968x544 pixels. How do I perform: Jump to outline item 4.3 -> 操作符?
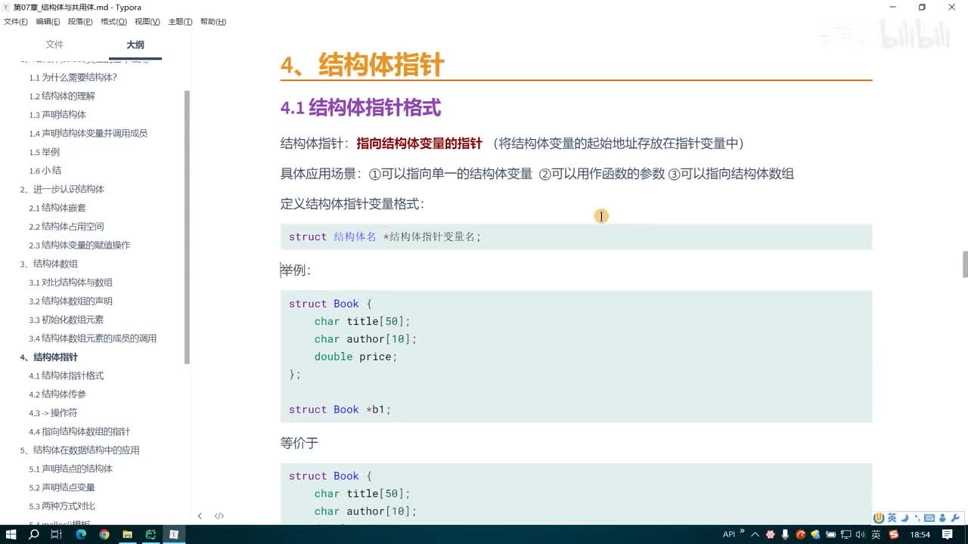(53, 413)
